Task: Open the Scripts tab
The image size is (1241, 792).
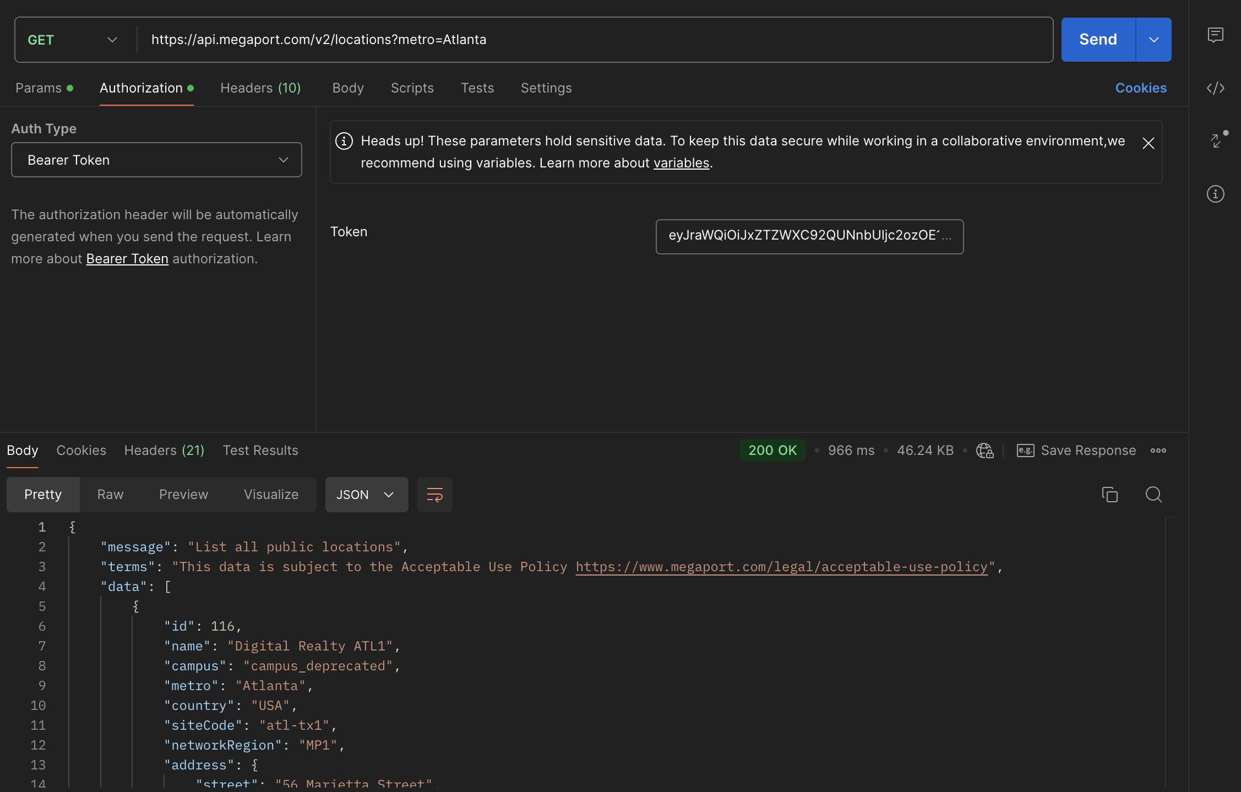Action: pos(412,88)
